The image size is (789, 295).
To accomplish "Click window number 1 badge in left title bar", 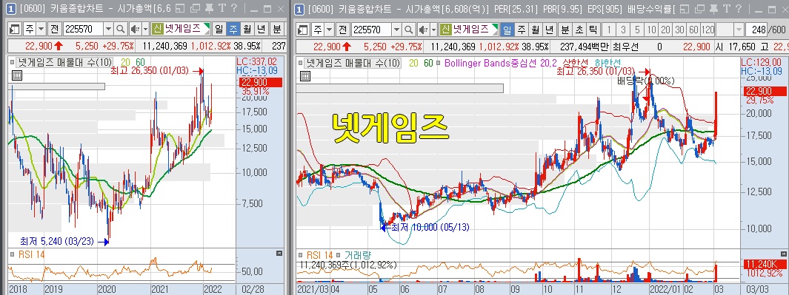I will coord(10,9).
